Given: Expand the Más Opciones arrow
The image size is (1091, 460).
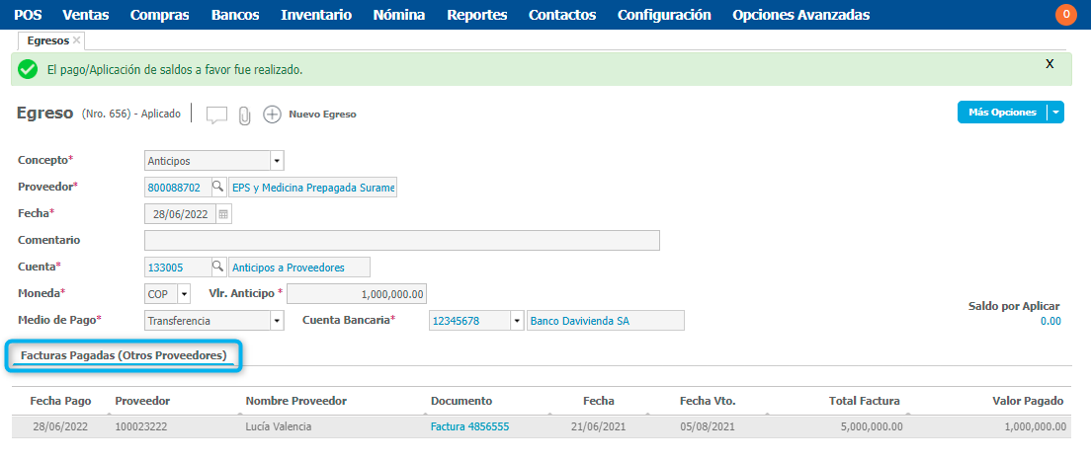Looking at the screenshot, I should (1055, 113).
